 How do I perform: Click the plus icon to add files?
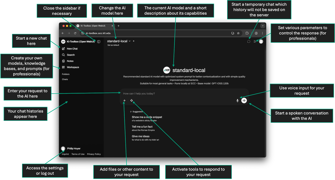tap(124, 100)
